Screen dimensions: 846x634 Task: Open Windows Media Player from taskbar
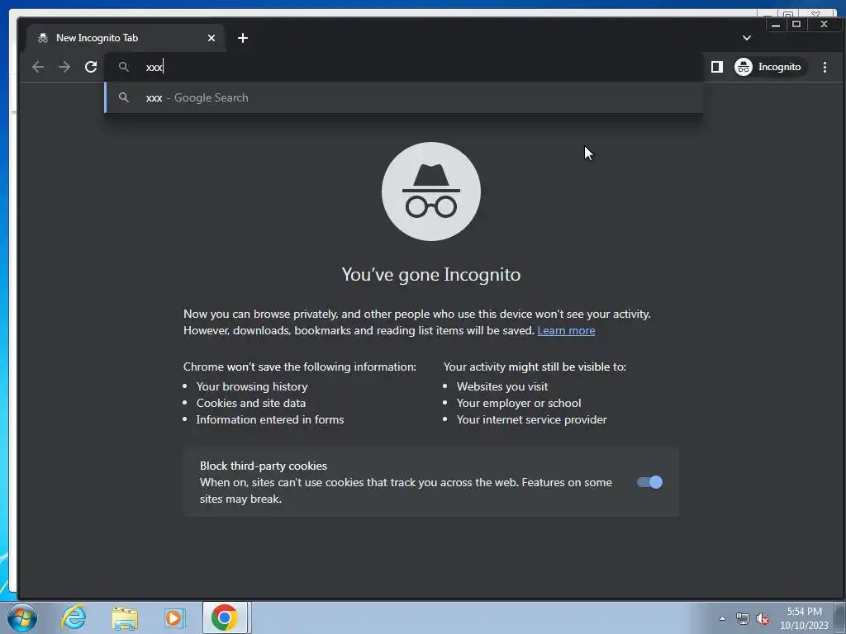[174, 617]
